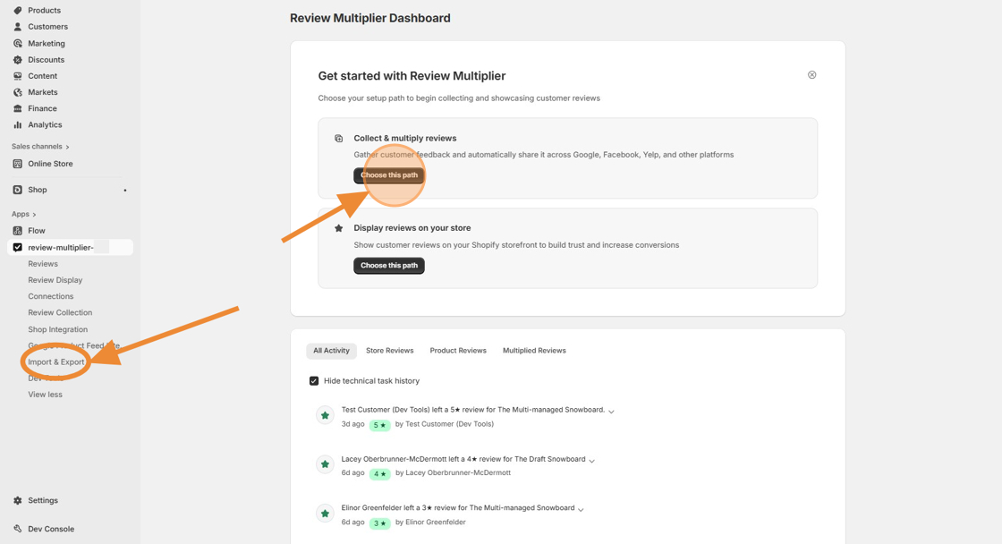Select the All Activity tab
Image resolution: width=1002 pixels, height=544 pixels.
click(331, 351)
